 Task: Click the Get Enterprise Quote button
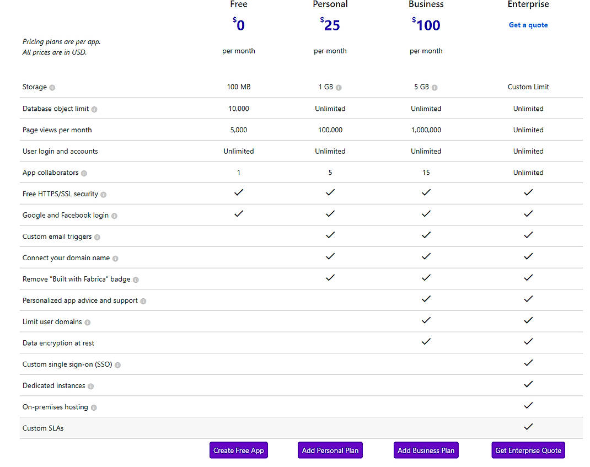point(528,450)
